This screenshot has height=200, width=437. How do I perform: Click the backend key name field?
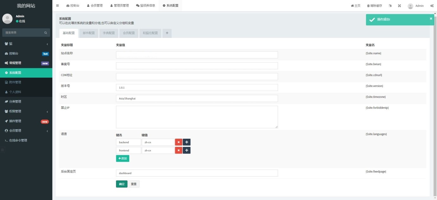(x=129, y=142)
